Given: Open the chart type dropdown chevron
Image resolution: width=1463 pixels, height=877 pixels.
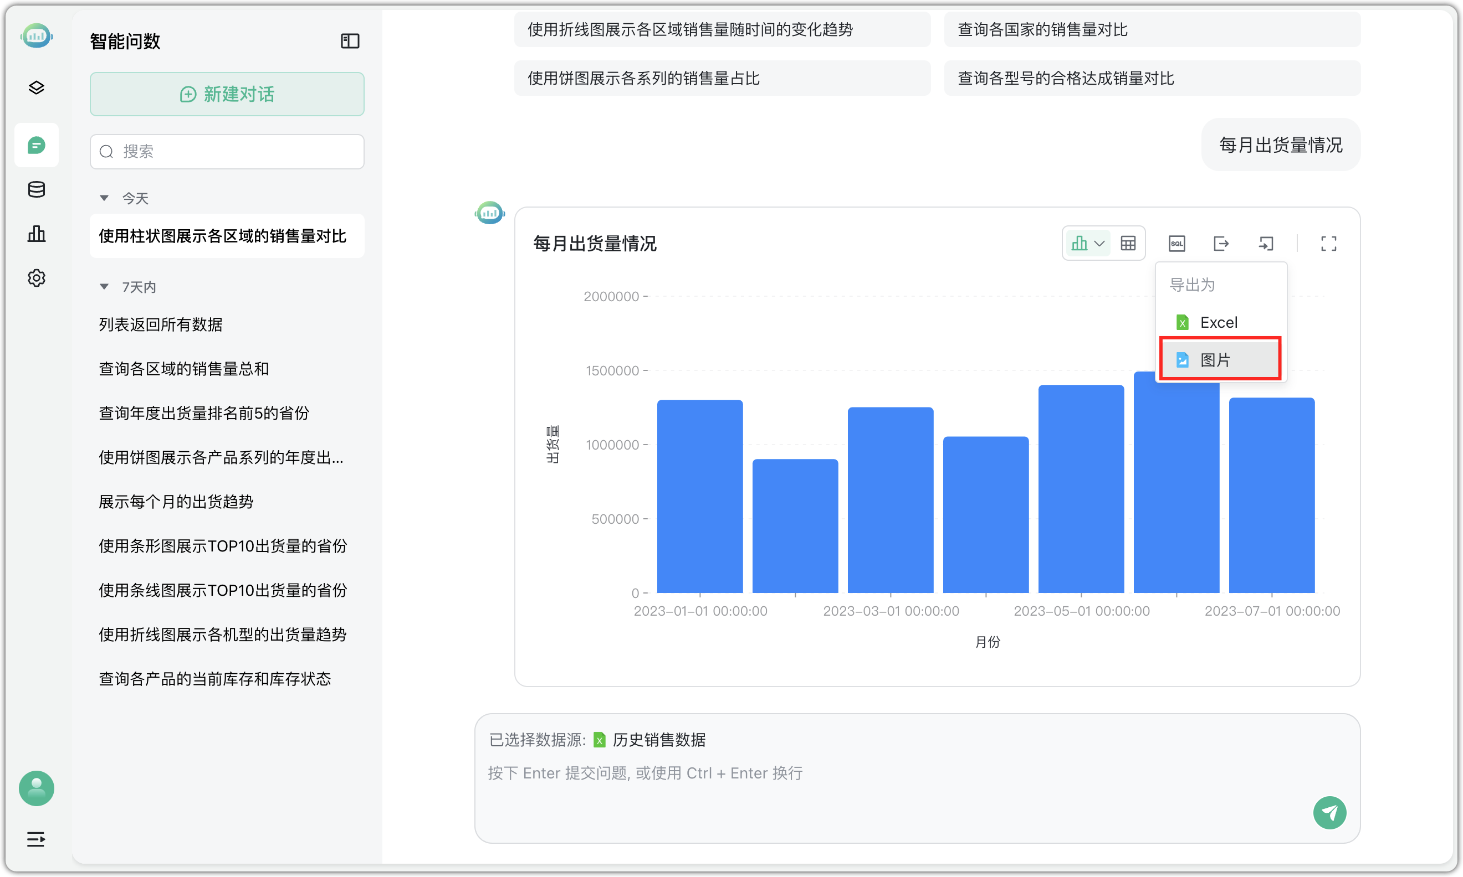Looking at the screenshot, I should (1100, 243).
